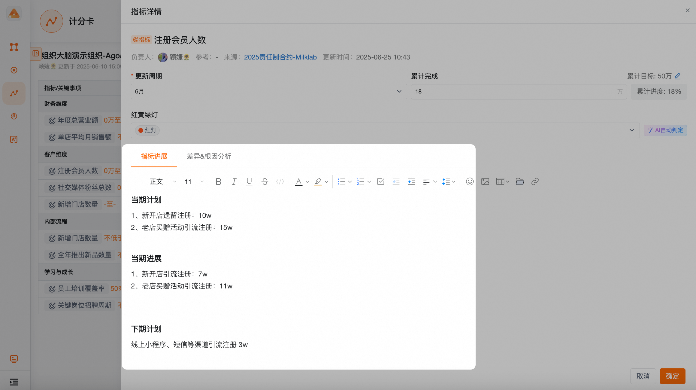The width and height of the screenshot is (696, 390).
Task: Switch to the 指标进展 tab
Action: click(x=154, y=156)
